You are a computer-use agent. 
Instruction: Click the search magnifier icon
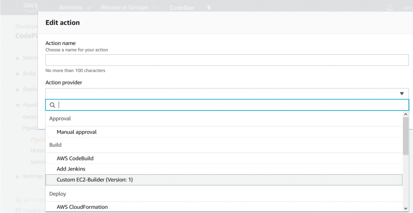[x=52, y=105]
